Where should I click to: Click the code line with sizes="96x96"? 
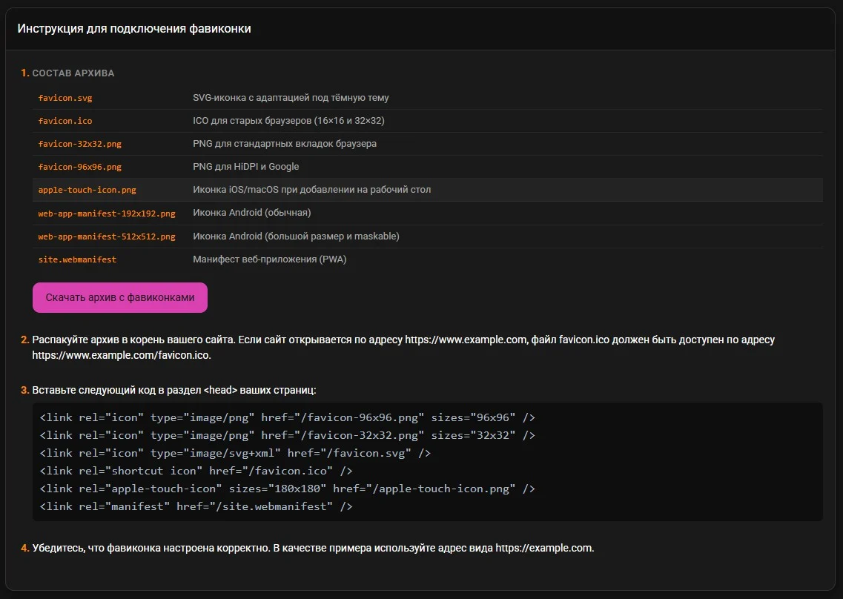tap(287, 417)
